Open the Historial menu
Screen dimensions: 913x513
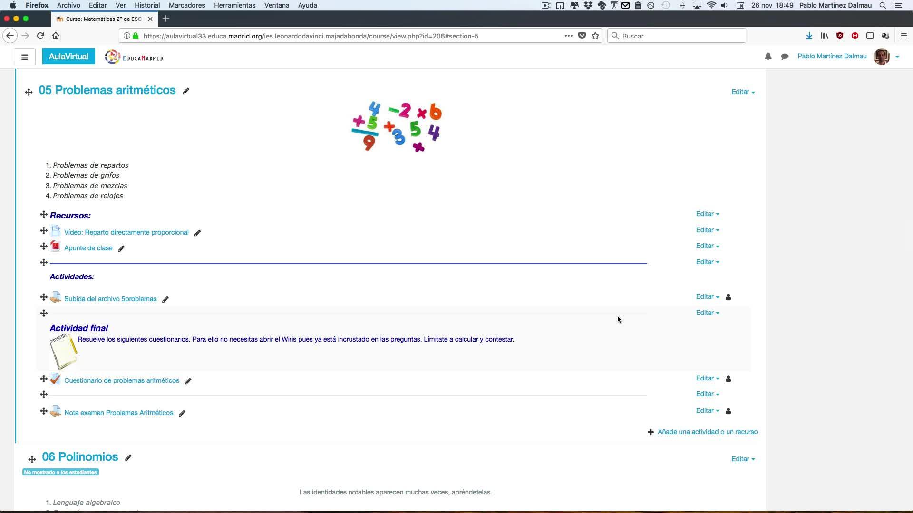(147, 5)
